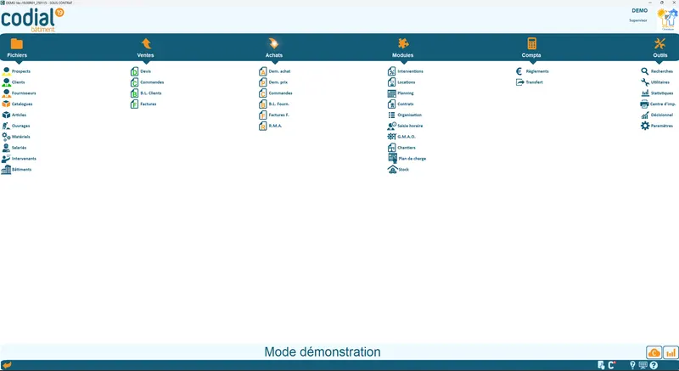This screenshot has width=679, height=371.
Task: Open Contrats module
Action: point(401,104)
